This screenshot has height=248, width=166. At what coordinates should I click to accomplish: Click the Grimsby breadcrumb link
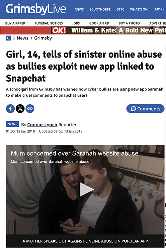43,38
